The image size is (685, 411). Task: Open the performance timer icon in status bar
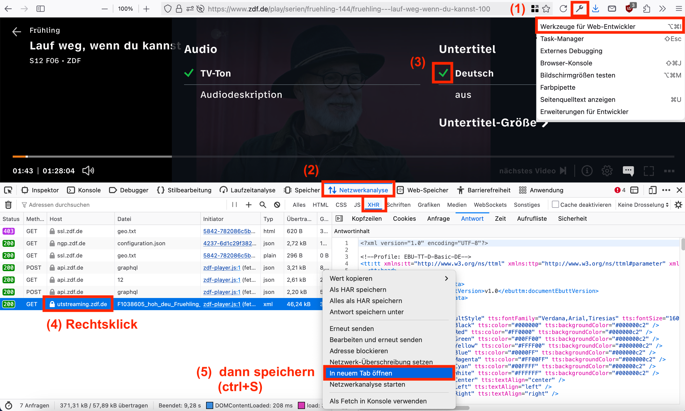[x=9, y=405]
